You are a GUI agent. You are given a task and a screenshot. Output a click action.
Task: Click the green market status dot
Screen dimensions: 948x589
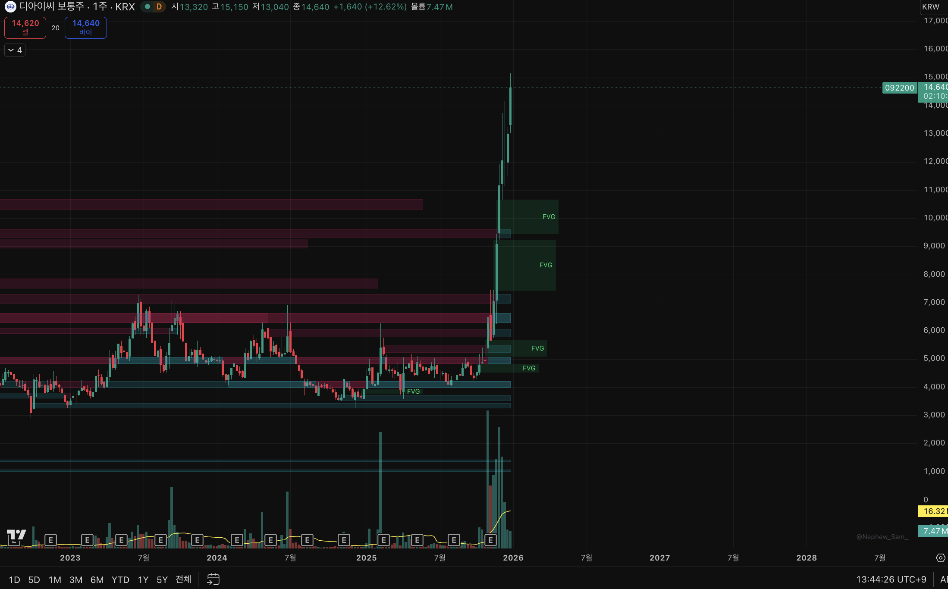click(148, 6)
